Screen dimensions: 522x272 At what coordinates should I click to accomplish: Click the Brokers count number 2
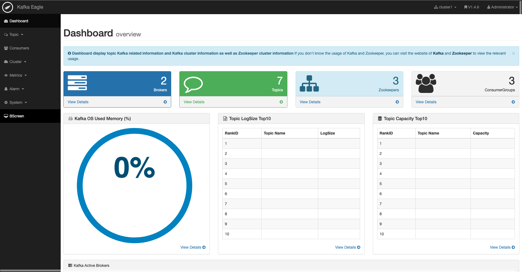pyautogui.click(x=164, y=81)
